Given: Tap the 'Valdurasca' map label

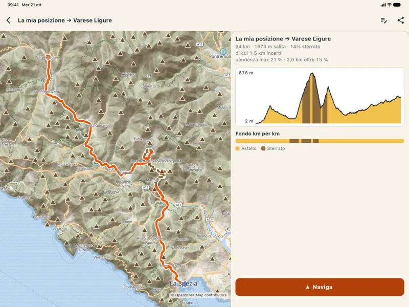Looking at the screenshot, I should point(180,248).
